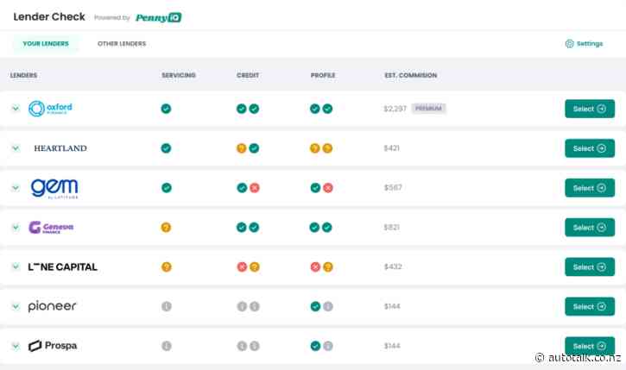
Task: Click Pioneer servicing grey info icon
Action: 167,306
